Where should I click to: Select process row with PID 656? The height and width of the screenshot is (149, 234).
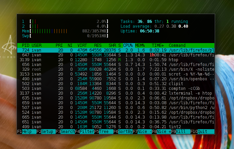[x=116, y=65]
